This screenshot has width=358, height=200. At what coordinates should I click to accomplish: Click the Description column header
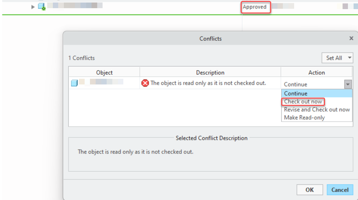pyautogui.click(x=210, y=72)
